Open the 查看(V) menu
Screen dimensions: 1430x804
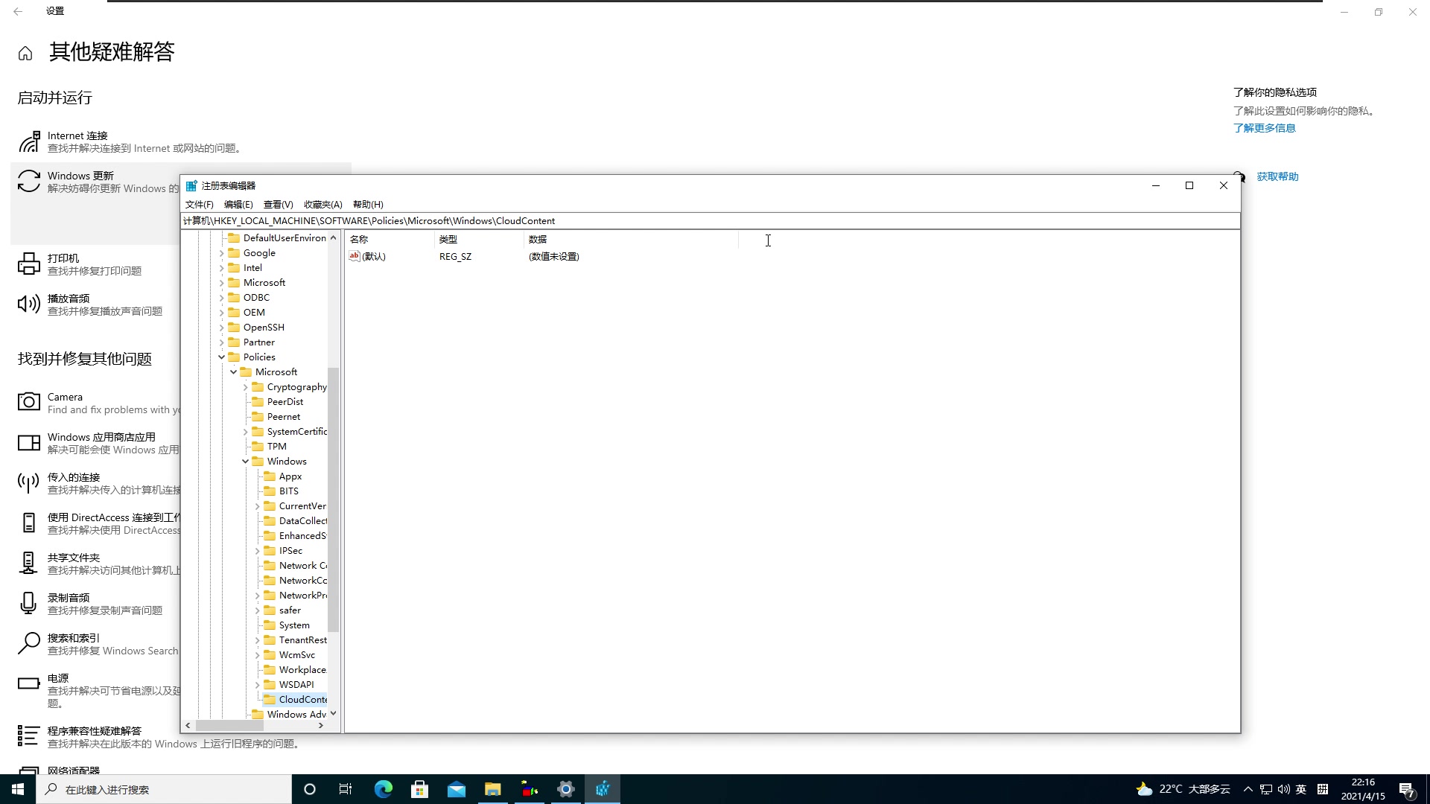click(279, 204)
